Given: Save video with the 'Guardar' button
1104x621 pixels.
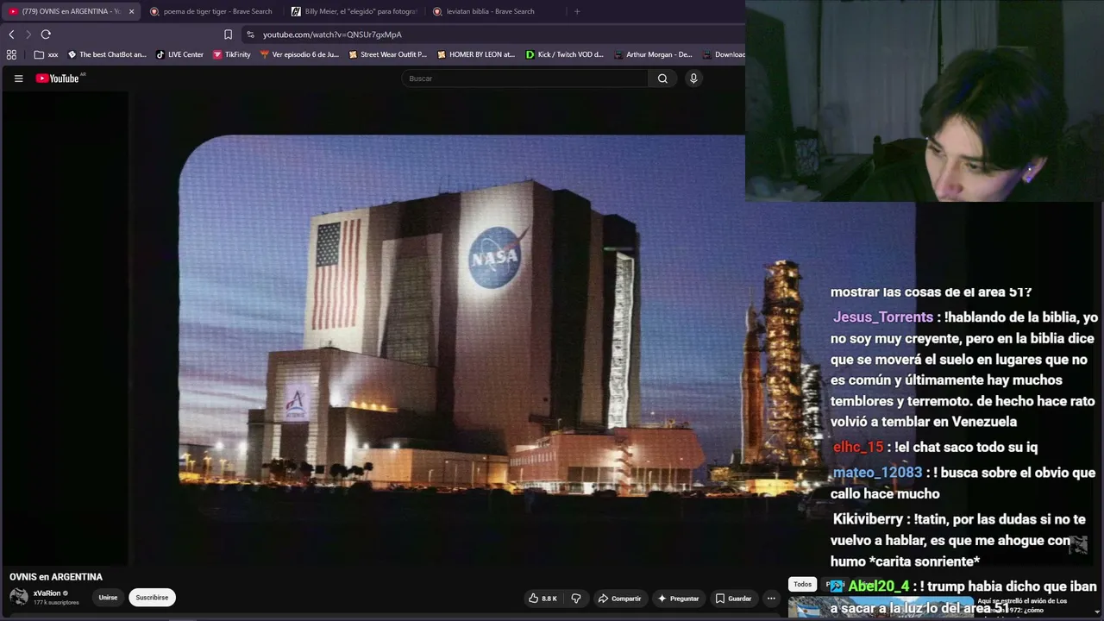Looking at the screenshot, I should click(733, 598).
